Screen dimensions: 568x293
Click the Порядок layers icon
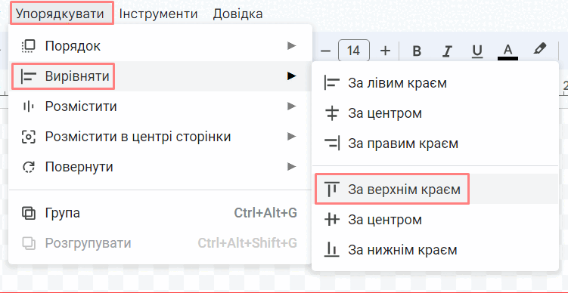(x=29, y=46)
